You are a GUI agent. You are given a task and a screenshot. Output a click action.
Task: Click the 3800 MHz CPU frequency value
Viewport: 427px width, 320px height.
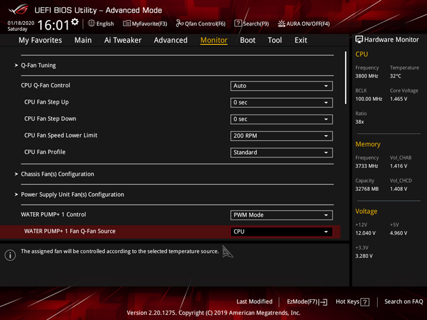(x=367, y=76)
